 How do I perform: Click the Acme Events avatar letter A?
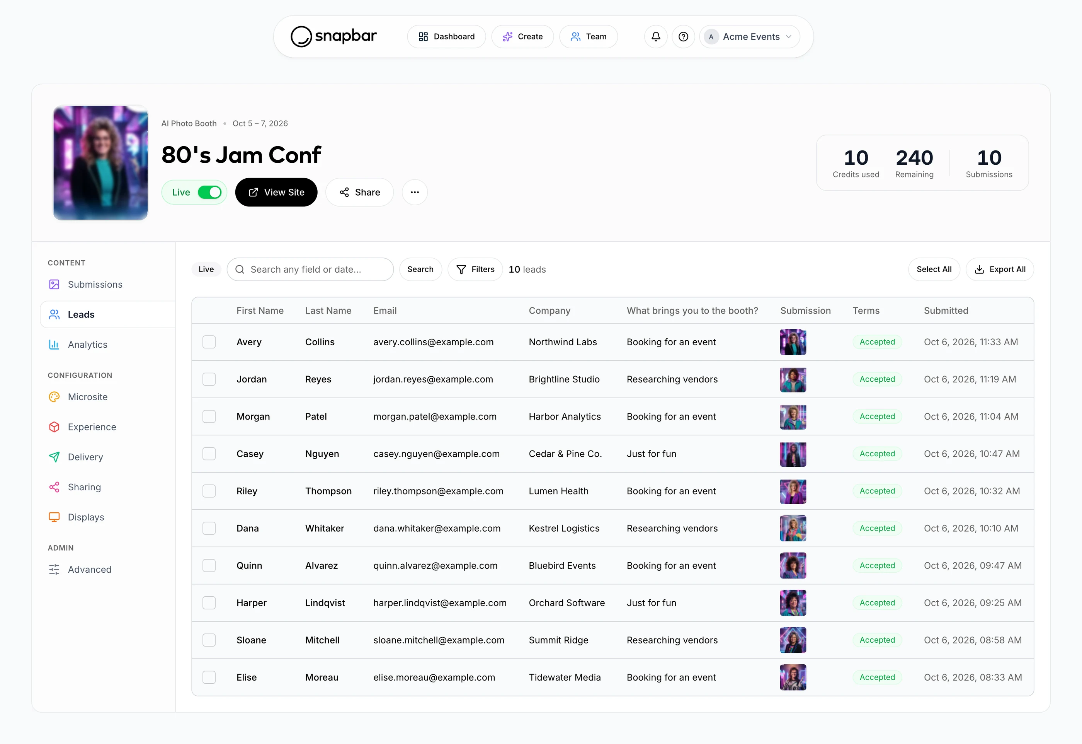click(711, 36)
